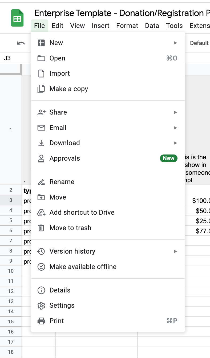Click the Move folder-arrow icon
The width and height of the screenshot is (210, 358).
(41, 197)
